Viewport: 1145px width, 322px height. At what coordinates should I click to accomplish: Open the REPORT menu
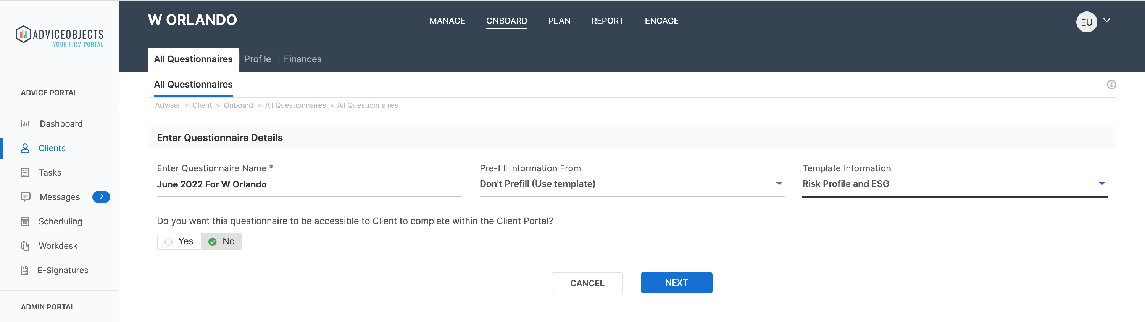[x=607, y=21]
